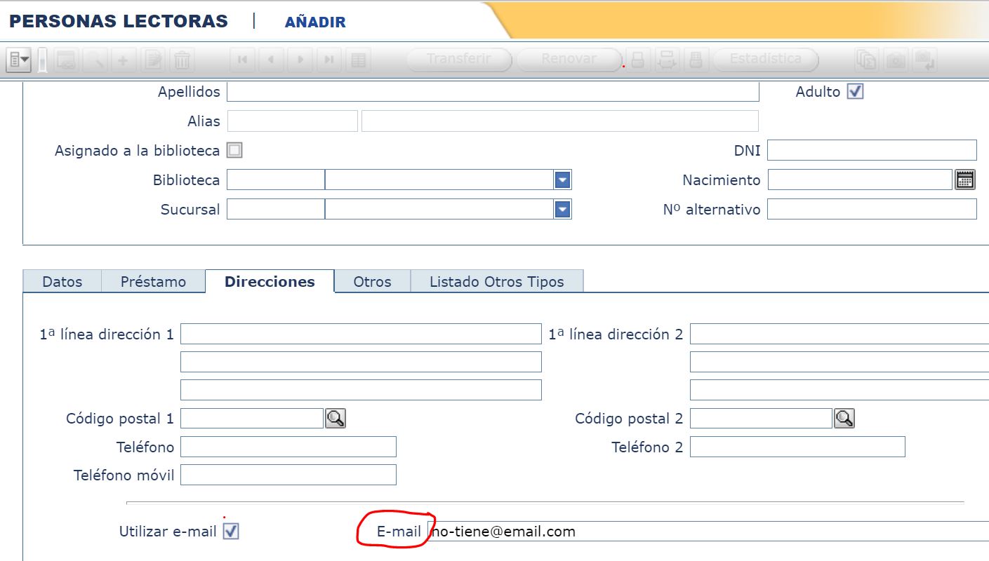Go to first record using toolbar arrow
Screen dimensions: 989x561
coord(242,60)
